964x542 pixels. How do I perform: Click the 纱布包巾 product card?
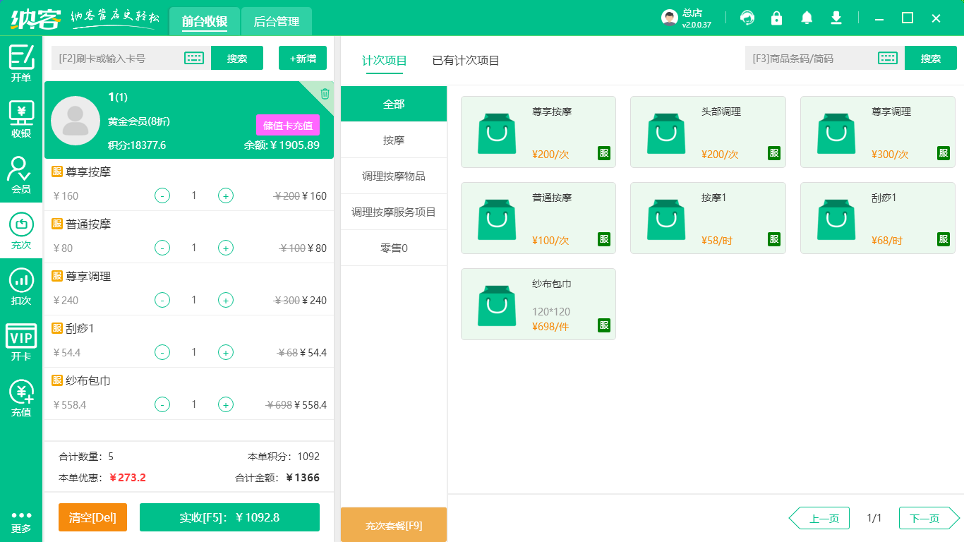(538, 304)
